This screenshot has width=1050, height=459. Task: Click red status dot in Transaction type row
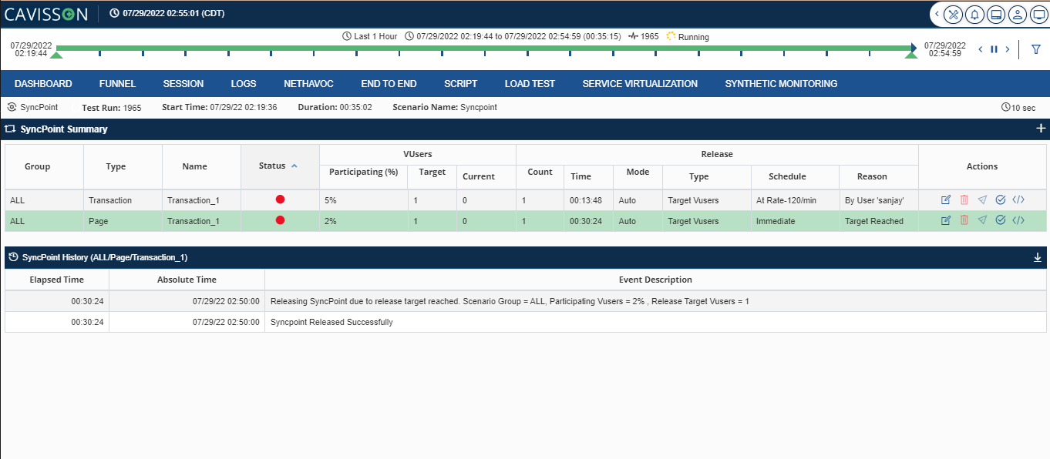coord(280,199)
